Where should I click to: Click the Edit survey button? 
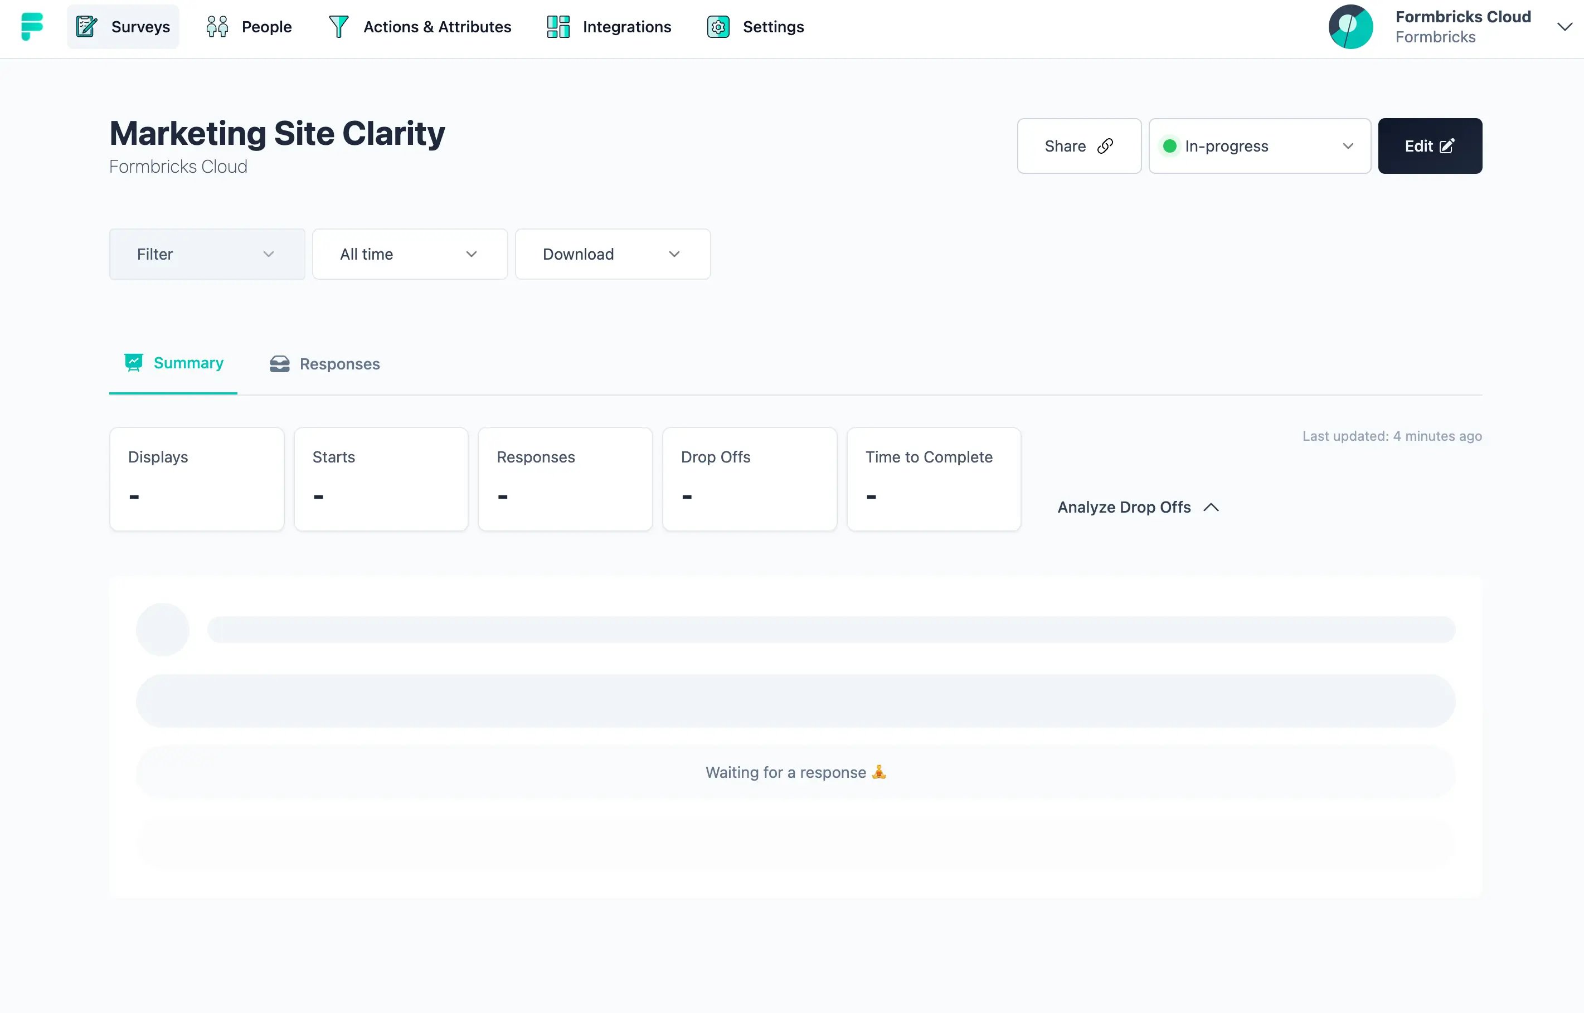coord(1430,146)
